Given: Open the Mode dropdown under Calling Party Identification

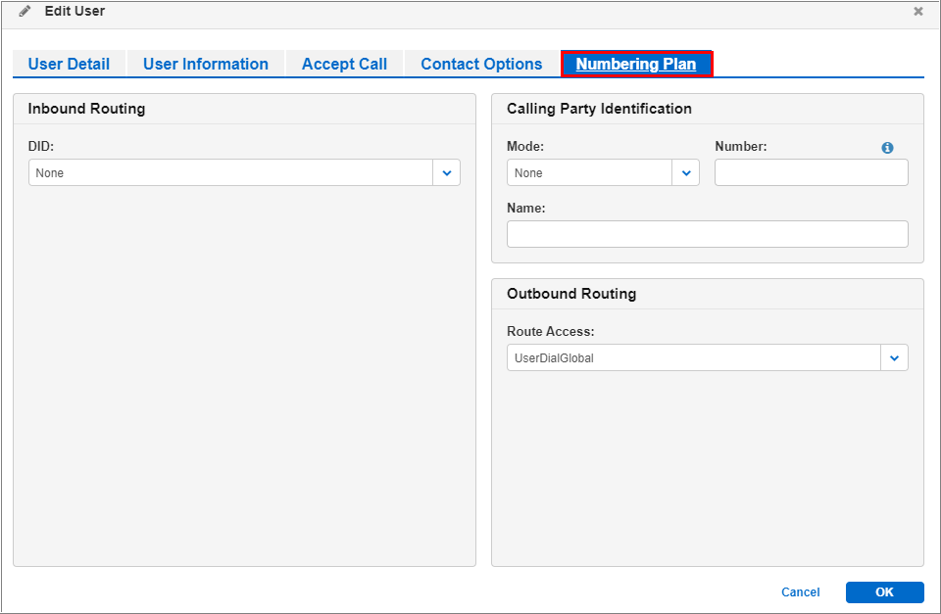Looking at the screenshot, I should click(x=685, y=172).
